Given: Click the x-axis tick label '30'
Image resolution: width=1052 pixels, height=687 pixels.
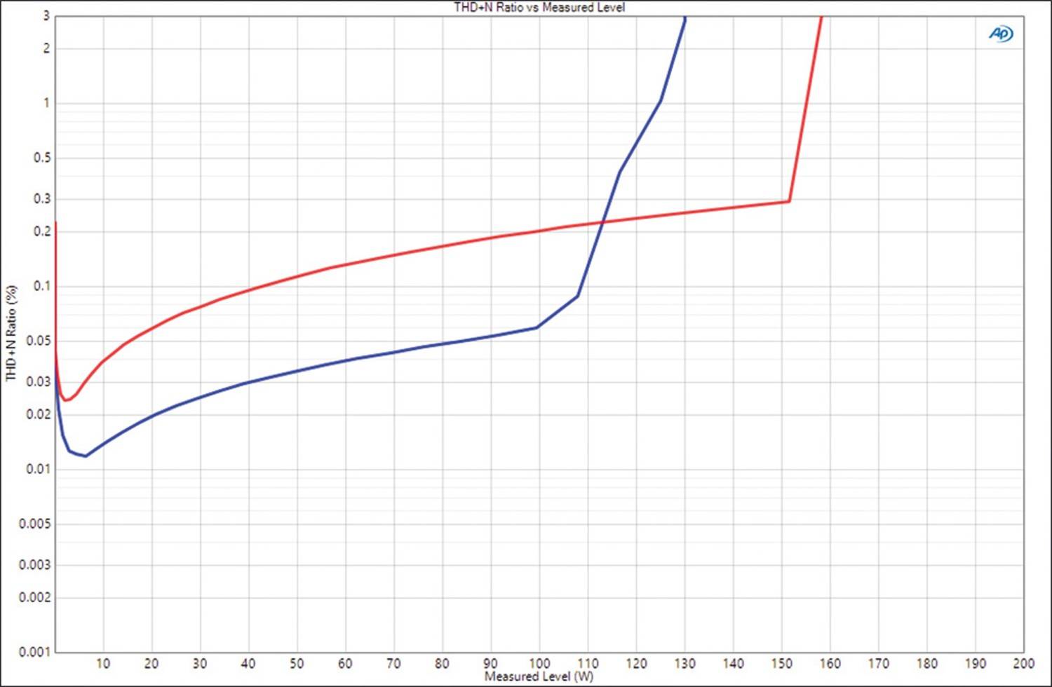Looking at the screenshot, I should coord(199,663).
